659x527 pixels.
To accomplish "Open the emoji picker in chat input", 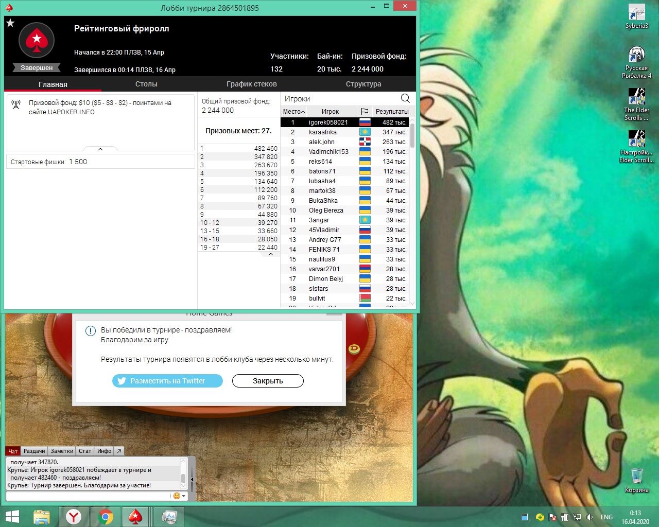I will [177, 496].
